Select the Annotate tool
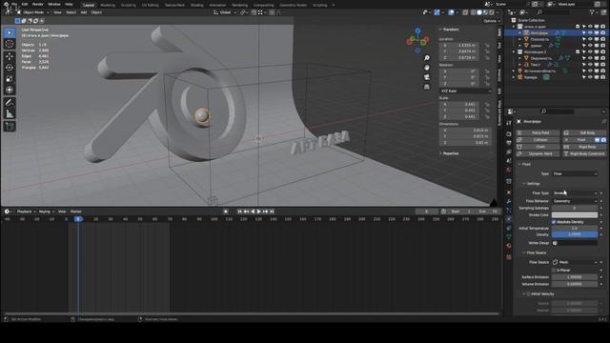Image resolution: width=610 pixels, height=343 pixels. click(x=10, y=103)
